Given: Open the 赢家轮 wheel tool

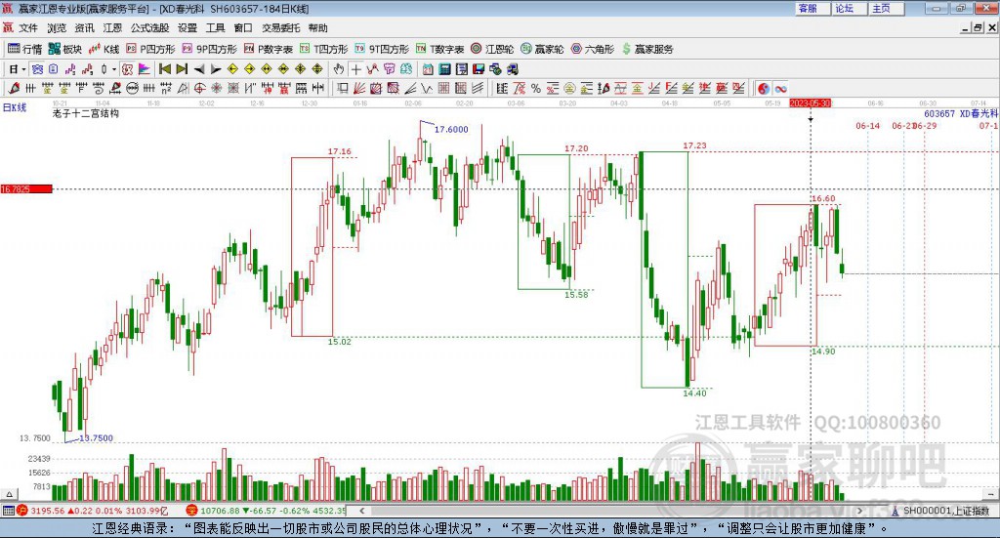Looking at the screenshot, I should (542, 49).
